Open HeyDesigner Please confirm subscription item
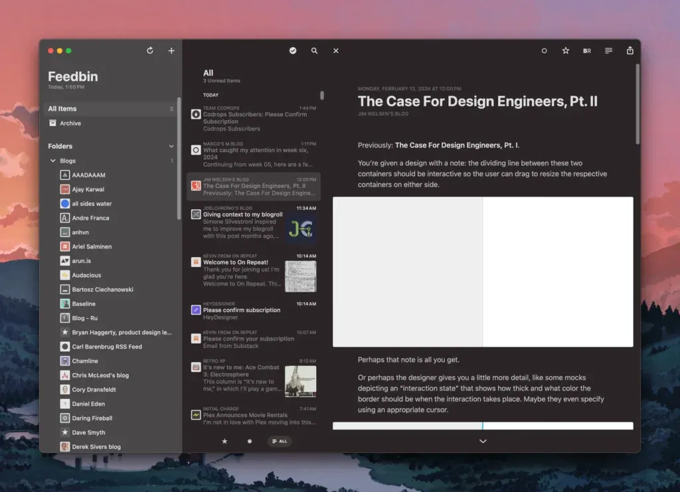This screenshot has width=680, height=492. [x=254, y=310]
